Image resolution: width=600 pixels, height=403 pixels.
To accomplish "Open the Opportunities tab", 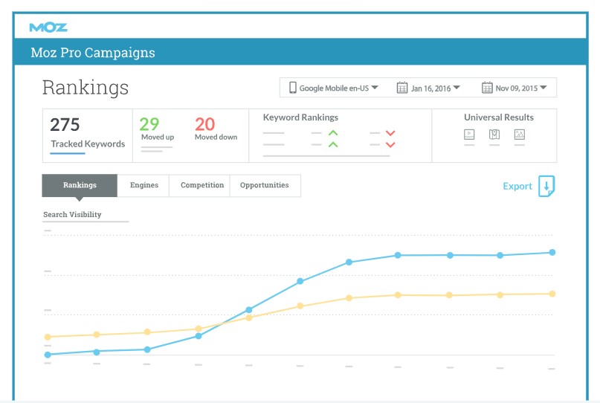I will [265, 185].
